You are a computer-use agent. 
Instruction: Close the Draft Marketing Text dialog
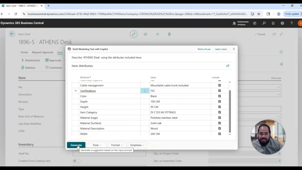(x=234, y=49)
